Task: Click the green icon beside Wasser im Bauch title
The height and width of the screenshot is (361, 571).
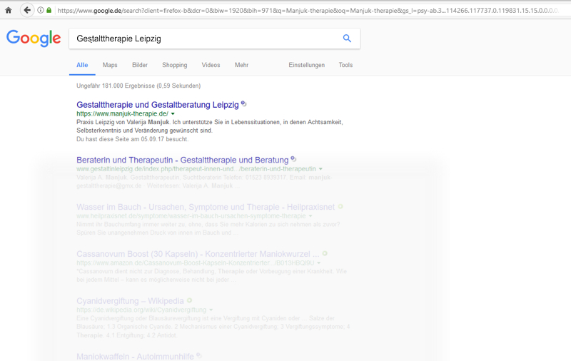Action: [340, 206]
